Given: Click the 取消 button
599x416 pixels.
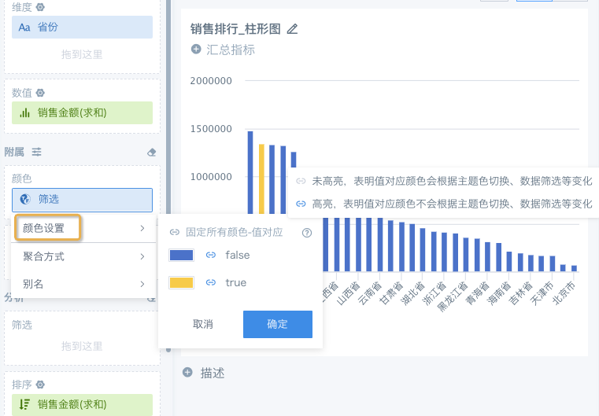Looking at the screenshot, I should click(202, 324).
